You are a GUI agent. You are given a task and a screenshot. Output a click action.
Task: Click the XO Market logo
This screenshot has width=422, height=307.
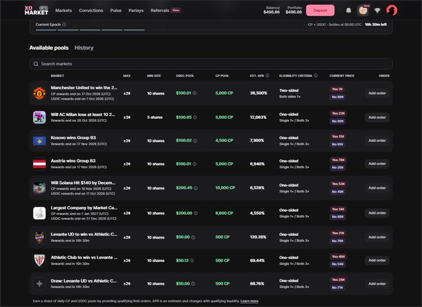tap(37, 10)
